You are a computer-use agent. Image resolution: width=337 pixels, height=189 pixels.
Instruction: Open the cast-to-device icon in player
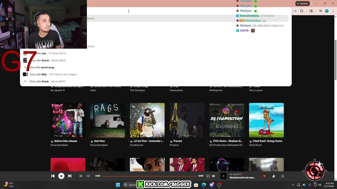[x=208, y=176]
